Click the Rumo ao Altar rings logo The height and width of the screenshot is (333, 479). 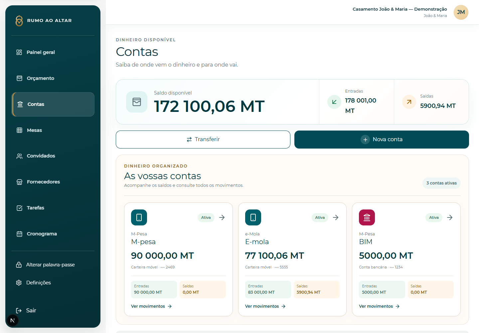pos(19,21)
